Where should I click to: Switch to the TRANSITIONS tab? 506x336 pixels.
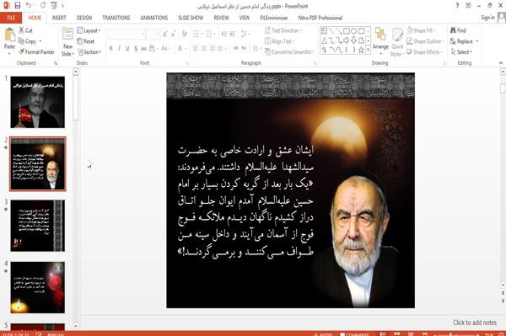tap(116, 18)
